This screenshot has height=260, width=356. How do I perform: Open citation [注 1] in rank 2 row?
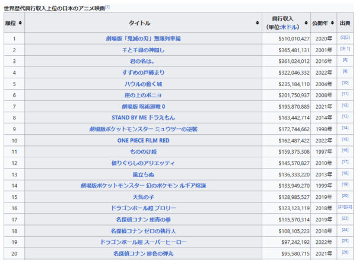point(345,49)
